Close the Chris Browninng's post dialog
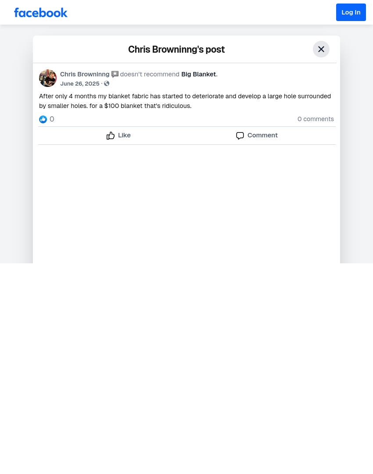373x474 pixels. (321, 49)
